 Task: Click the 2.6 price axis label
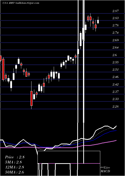[x=114, y=55]
